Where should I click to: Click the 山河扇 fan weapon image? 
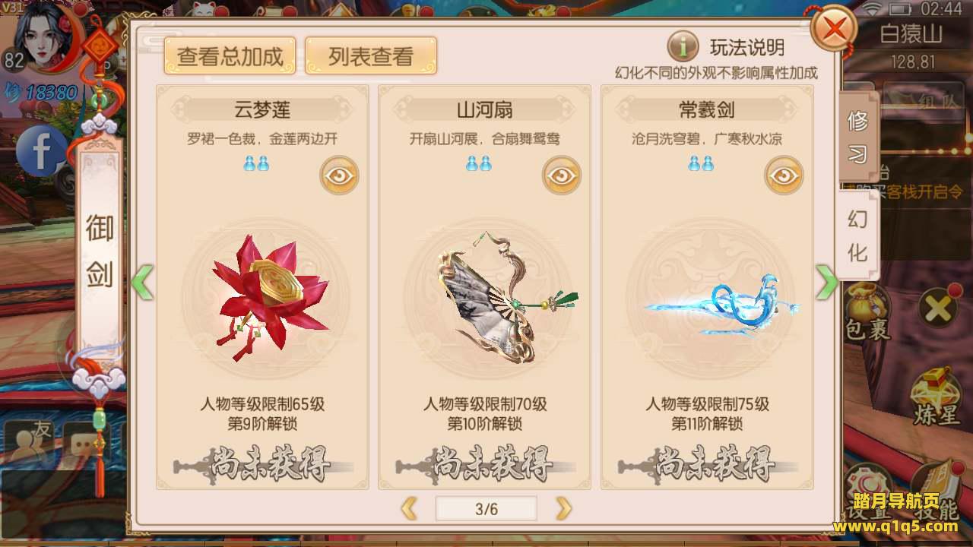pyautogui.click(x=500, y=296)
